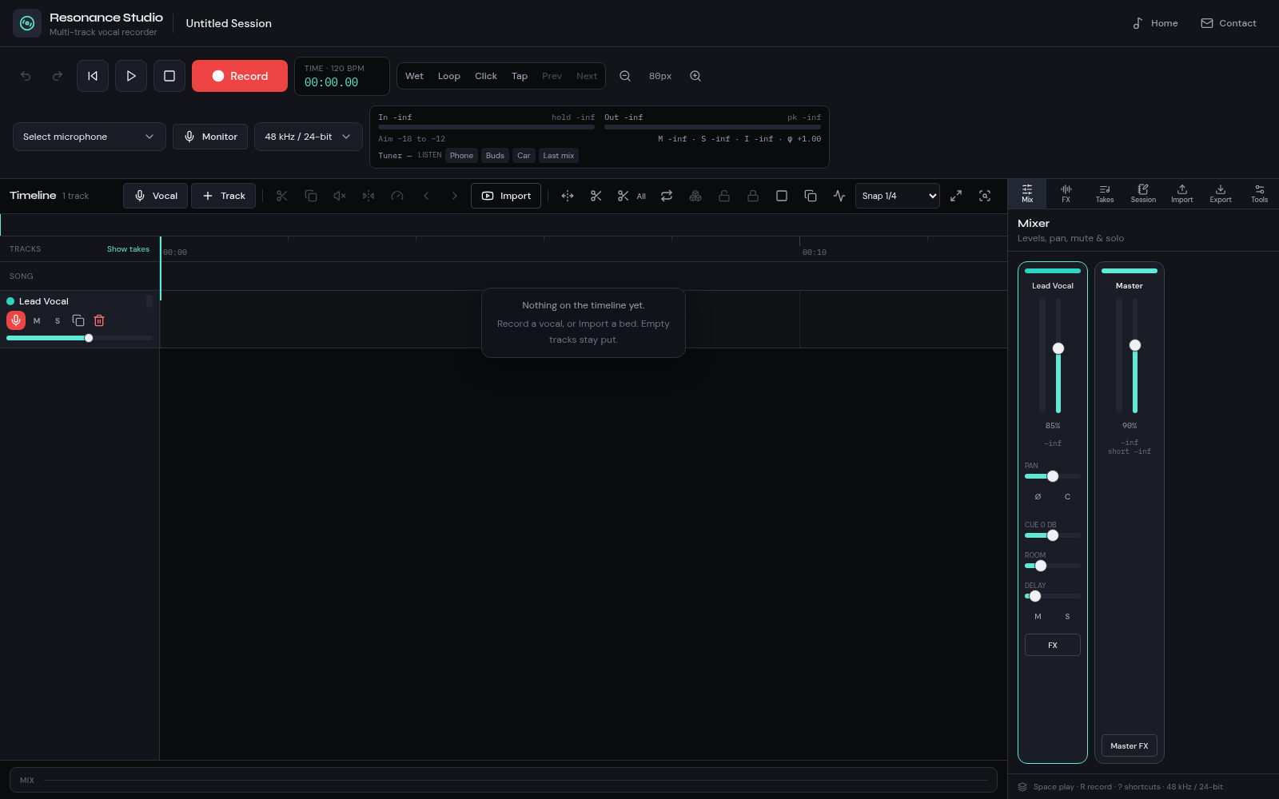Click the Lead Vocal track volume slider
The height and width of the screenshot is (799, 1279).
79,338
